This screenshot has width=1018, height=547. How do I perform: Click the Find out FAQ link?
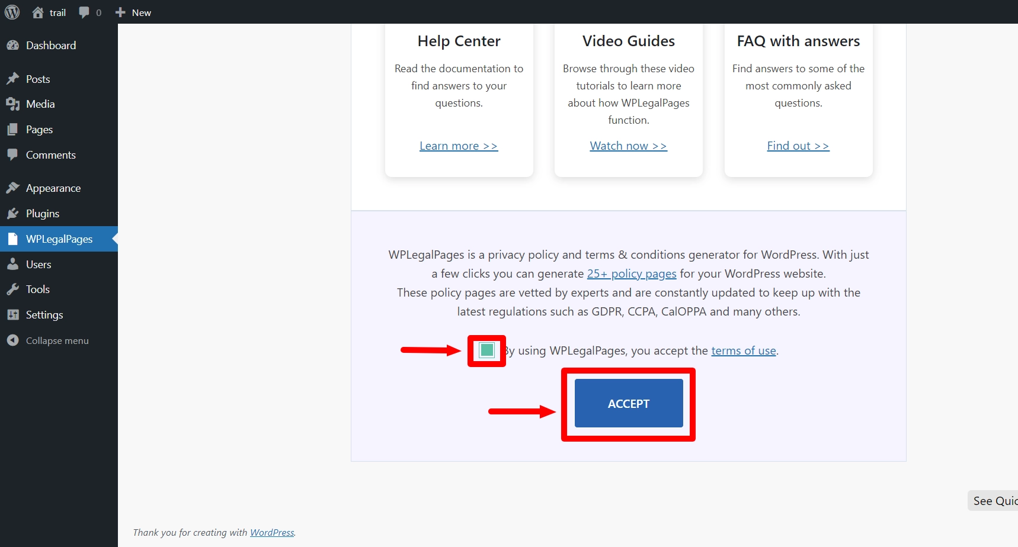[798, 146]
